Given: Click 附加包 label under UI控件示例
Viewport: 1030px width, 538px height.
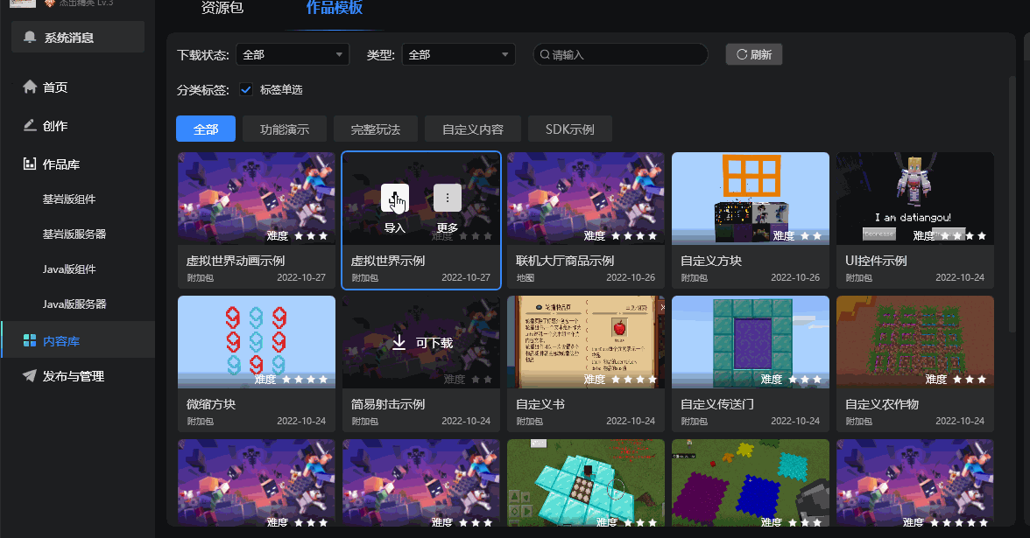Looking at the screenshot, I should (858, 277).
